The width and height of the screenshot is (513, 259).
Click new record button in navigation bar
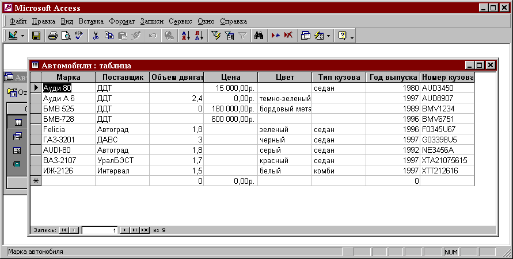(x=145, y=230)
